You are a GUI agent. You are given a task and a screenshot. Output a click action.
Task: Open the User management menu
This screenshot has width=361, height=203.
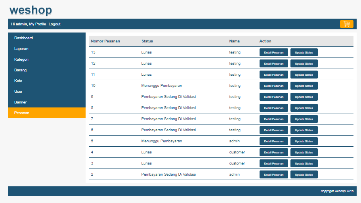(x=47, y=92)
